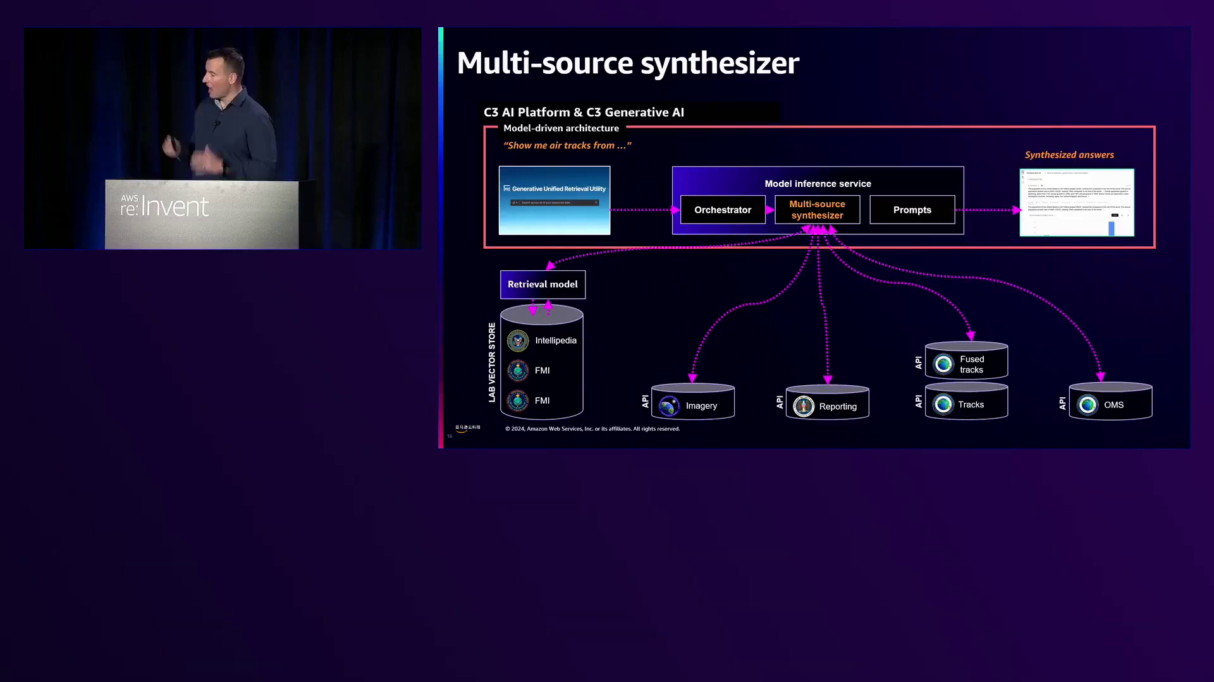The image size is (1214, 682).
Task: Click the 'Tracks' database label
Action: point(971,405)
